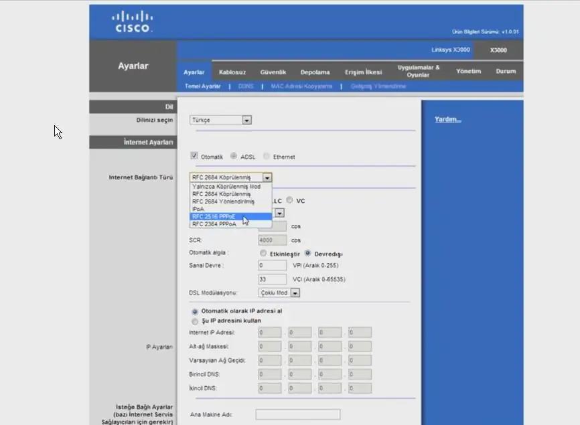
Task: Click the Yardım link
Action: 447,118
